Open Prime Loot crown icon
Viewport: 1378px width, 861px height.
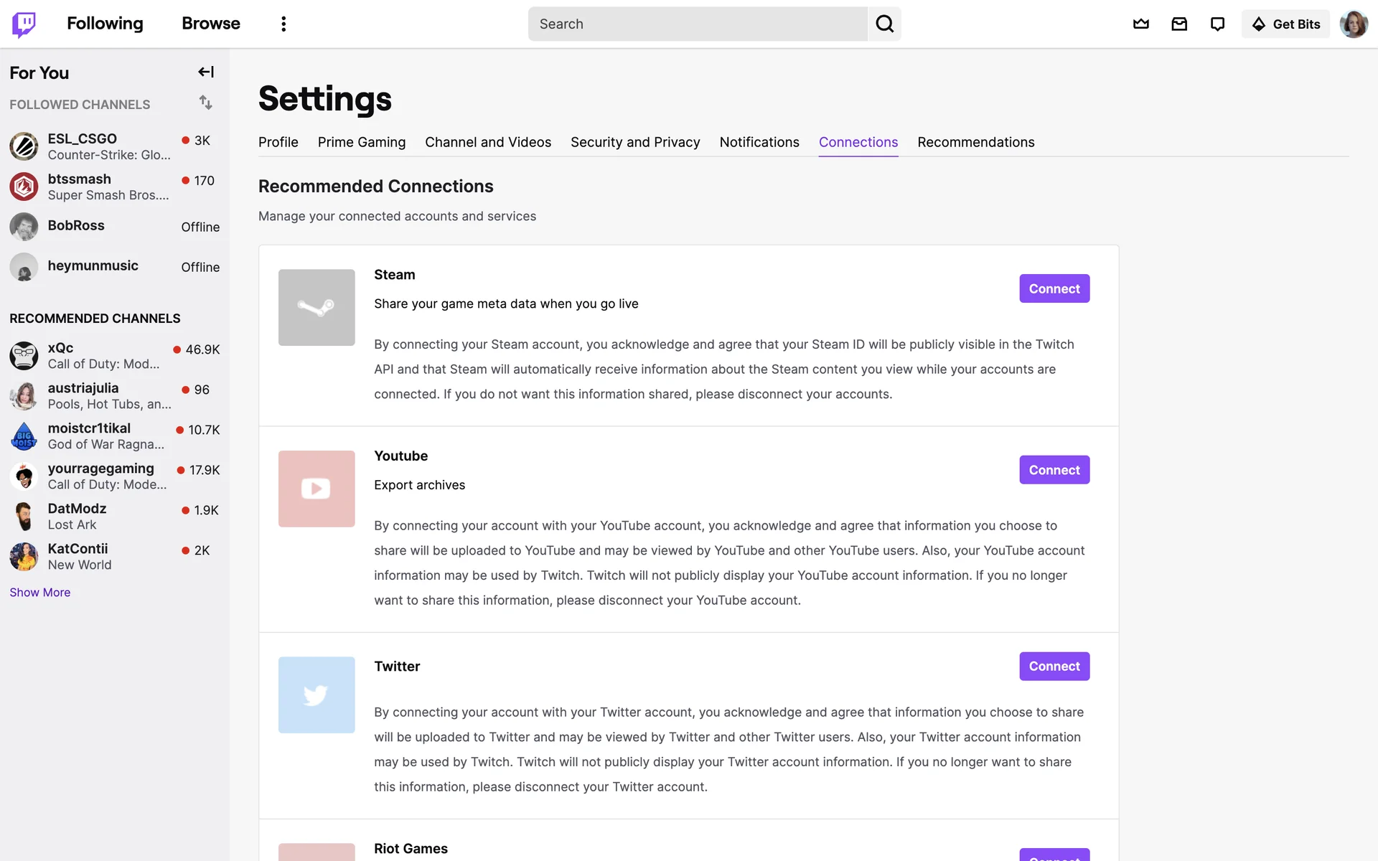point(1140,24)
